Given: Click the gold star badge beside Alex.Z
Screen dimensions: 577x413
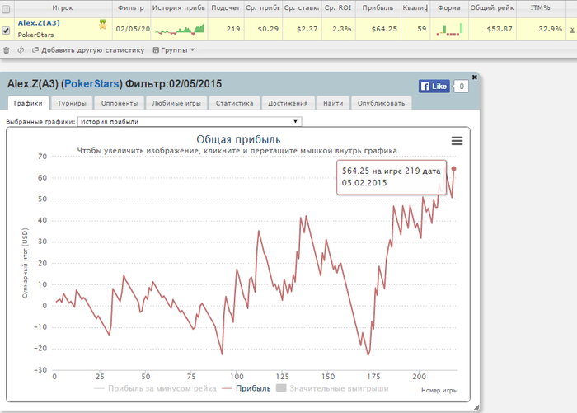Looking at the screenshot, I should tap(102, 25).
